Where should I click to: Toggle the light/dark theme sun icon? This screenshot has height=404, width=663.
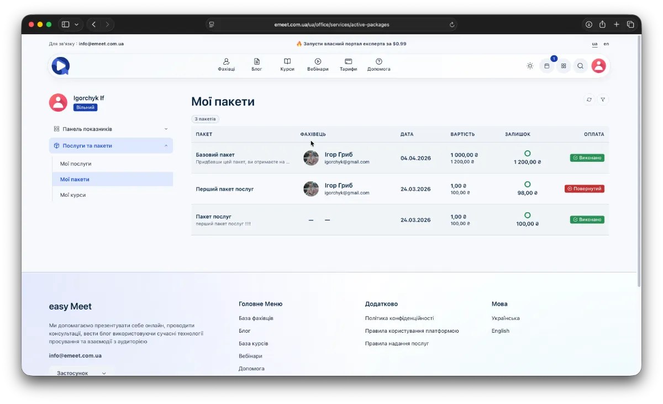click(x=530, y=66)
